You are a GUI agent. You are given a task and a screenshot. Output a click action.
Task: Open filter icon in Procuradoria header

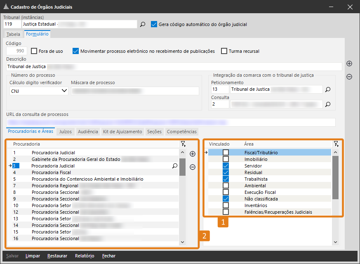pyautogui.click(x=183, y=144)
